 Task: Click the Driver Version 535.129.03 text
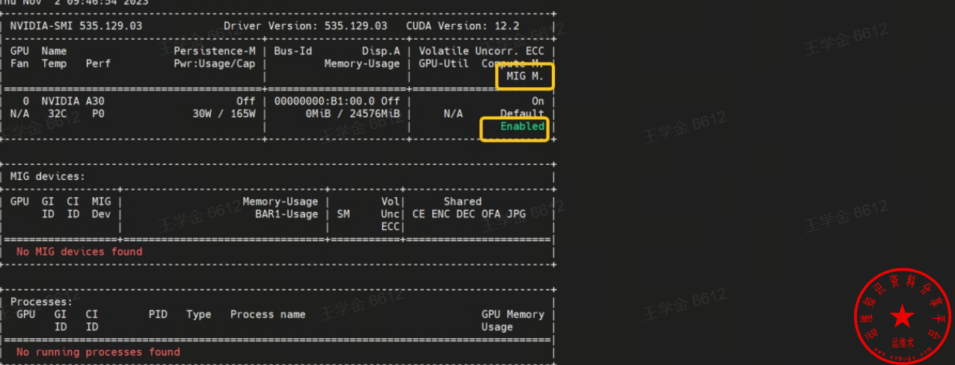pos(305,25)
